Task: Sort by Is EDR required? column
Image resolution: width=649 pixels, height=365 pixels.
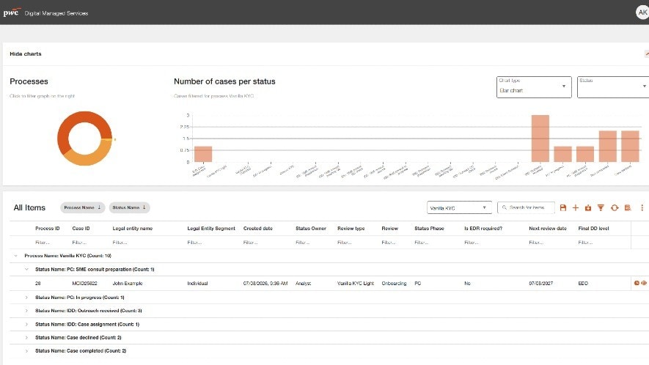Action: click(x=483, y=229)
